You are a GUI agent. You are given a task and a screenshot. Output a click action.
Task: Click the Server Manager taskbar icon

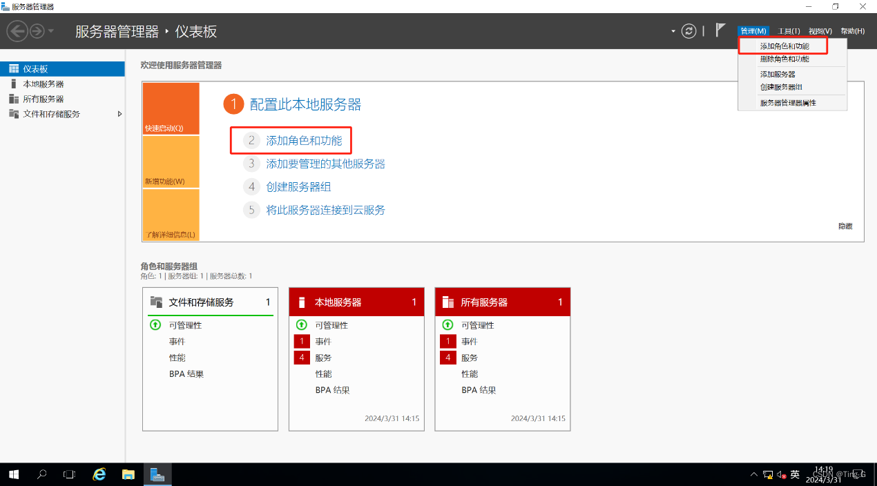[157, 474]
